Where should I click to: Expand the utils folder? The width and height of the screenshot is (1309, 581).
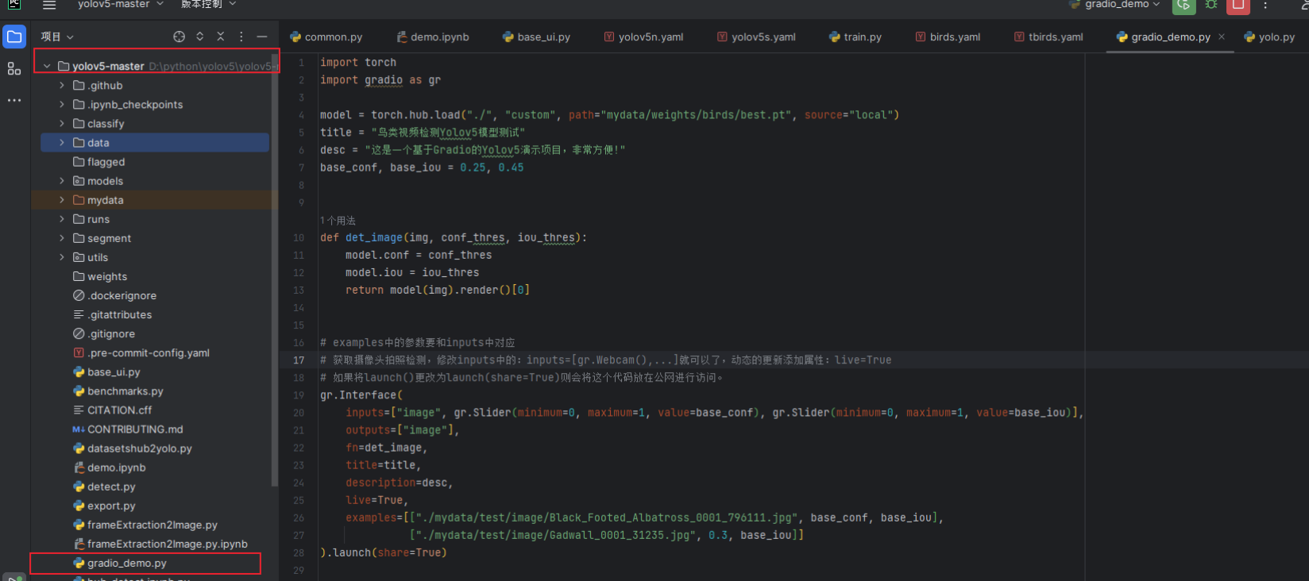pyautogui.click(x=62, y=257)
